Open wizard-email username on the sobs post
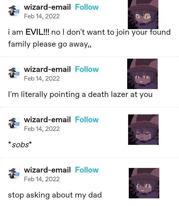 point(47,119)
